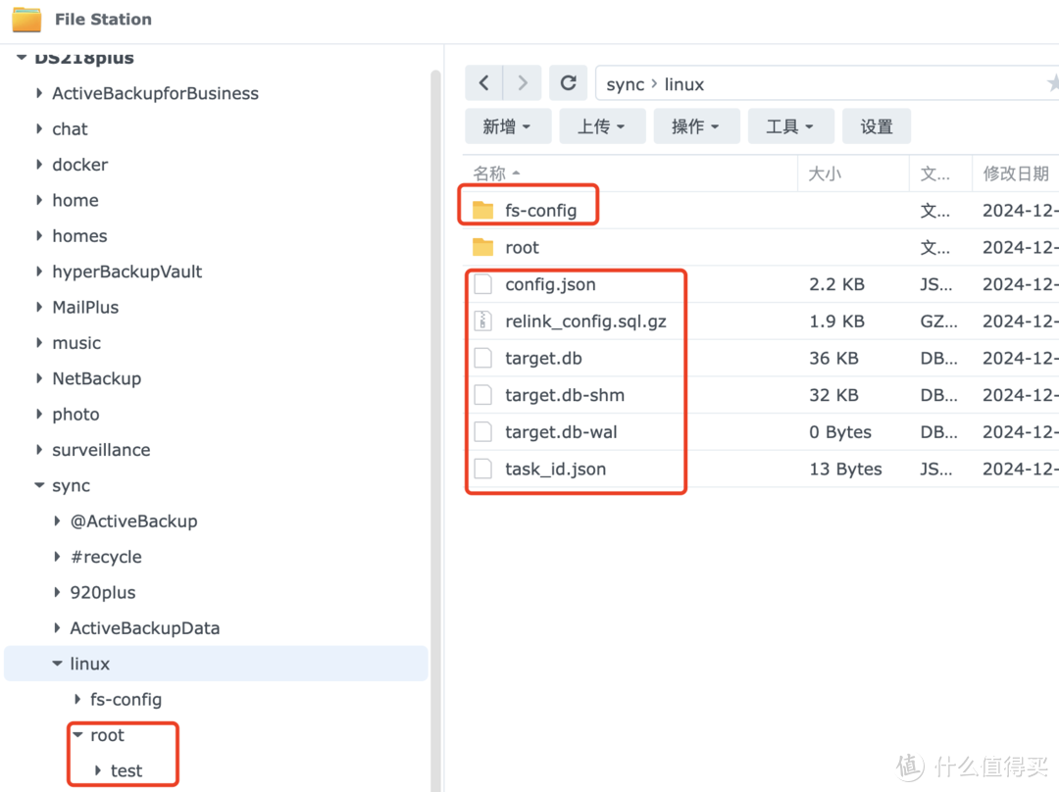Open the fs-config folder in the file list

point(538,209)
